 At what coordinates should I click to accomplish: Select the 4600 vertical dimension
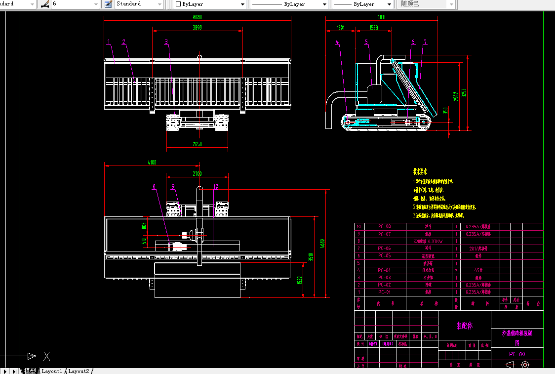tap(322, 244)
